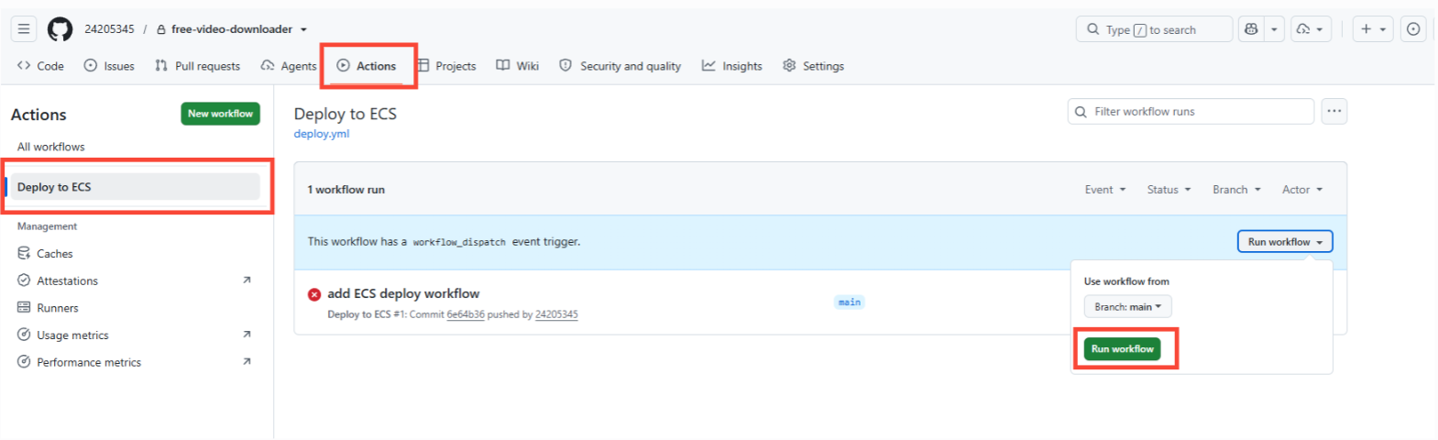Image resolution: width=1438 pixels, height=440 pixels.
Task: Click the Filter workflow runs field
Action: point(1191,112)
